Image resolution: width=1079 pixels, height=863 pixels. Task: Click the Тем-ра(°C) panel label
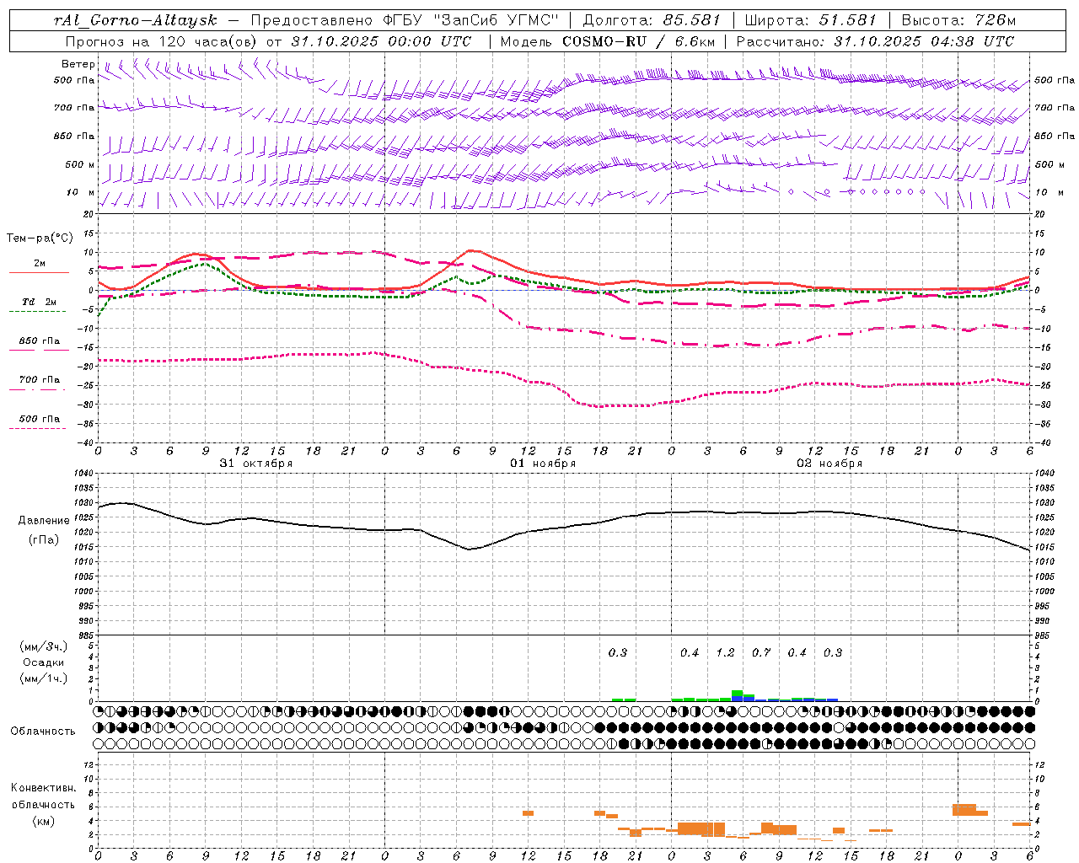coord(40,238)
